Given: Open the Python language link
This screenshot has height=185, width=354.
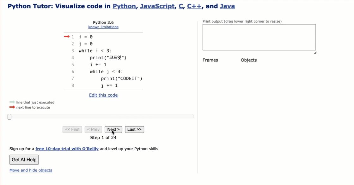Looking at the screenshot, I should click(x=124, y=6).
